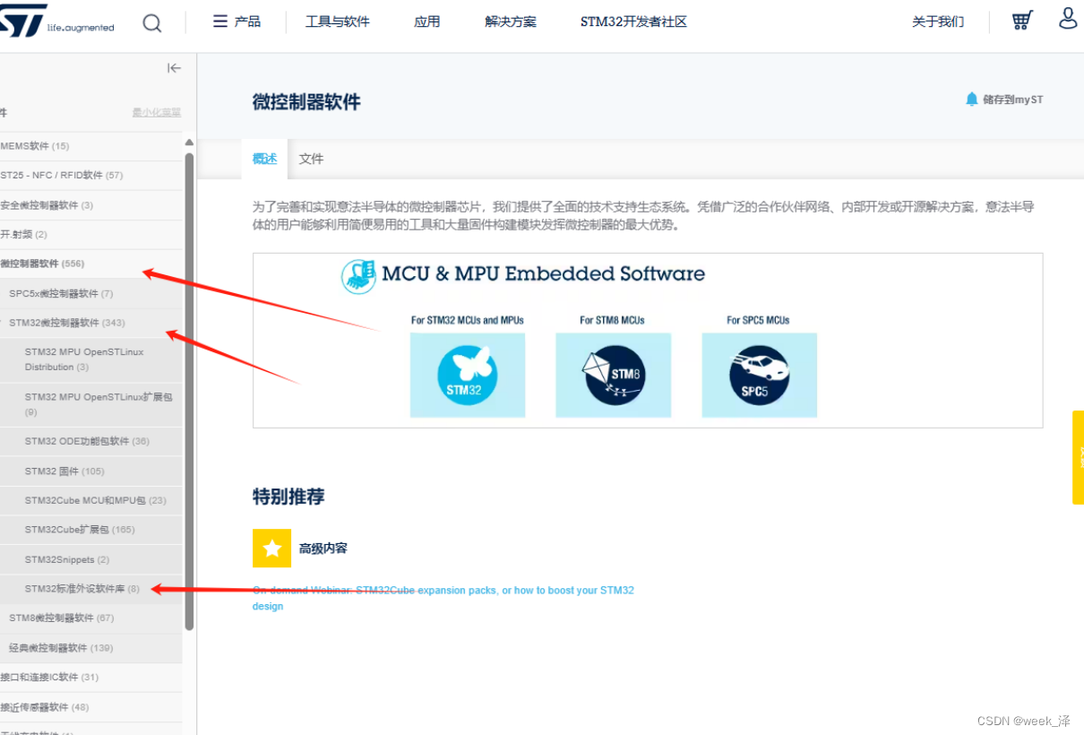The width and height of the screenshot is (1084, 735).
Task: Click the bell icon next to 储存到myST
Action: click(971, 99)
